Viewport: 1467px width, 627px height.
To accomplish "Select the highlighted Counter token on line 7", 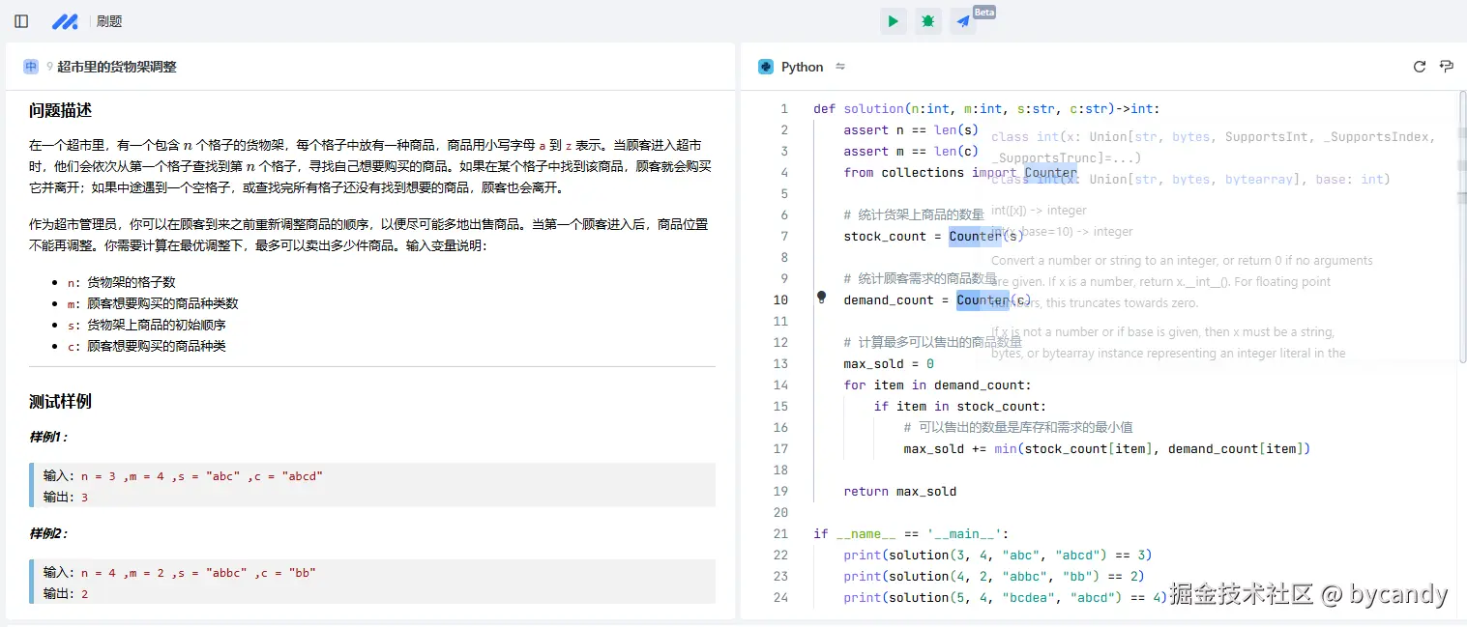I will [975, 235].
